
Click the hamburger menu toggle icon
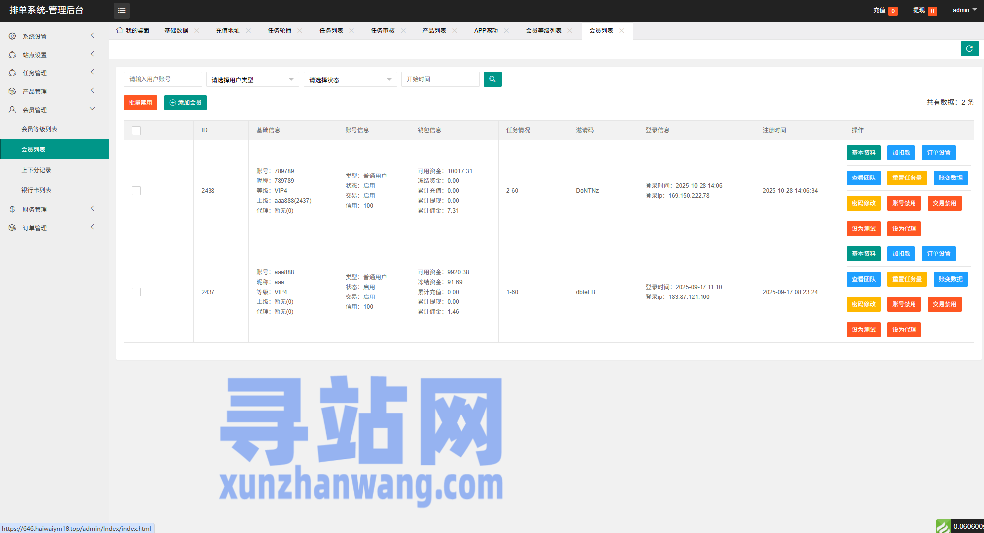[122, 10]
